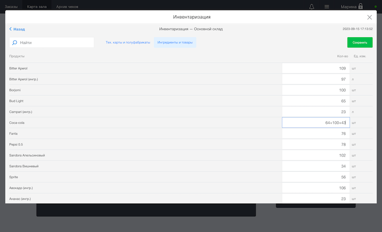This screenshot has height=232, width=382.
Task: Go back using the Назад link
Action: tap(17, 29)
